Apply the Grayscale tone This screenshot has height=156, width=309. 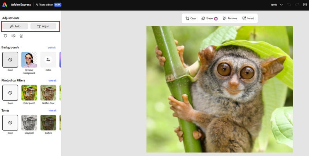point(29,122)
